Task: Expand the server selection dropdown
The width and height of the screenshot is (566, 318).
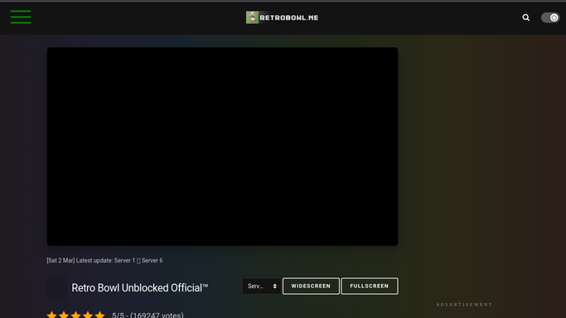Action: click(262, 286)
